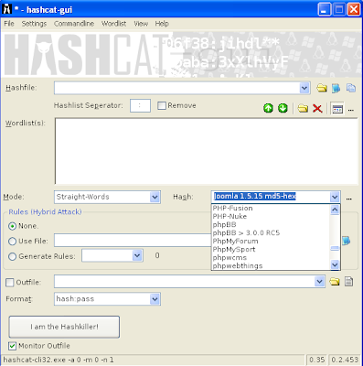Enable the Outfile checkbox
Screen dimensions: 363x366
[10, 283]
